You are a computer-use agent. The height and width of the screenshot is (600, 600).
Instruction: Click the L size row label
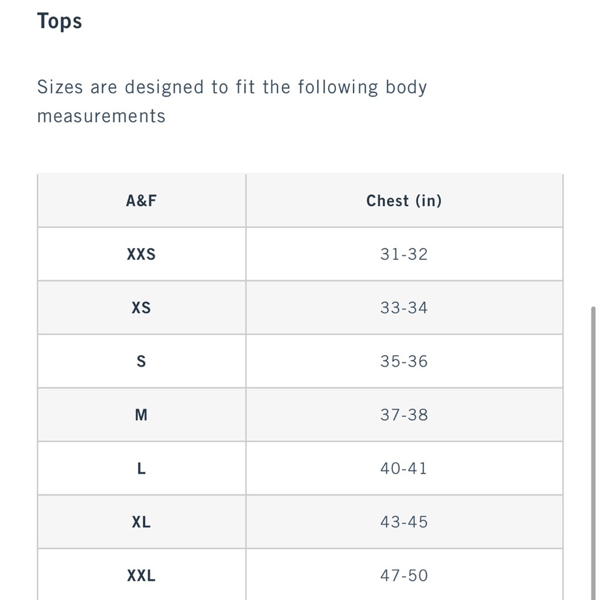tap(141, 469)
